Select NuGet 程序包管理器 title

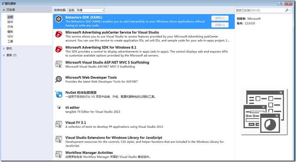point(81,93)
